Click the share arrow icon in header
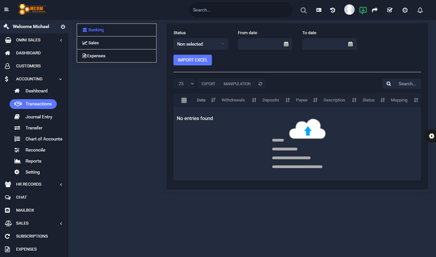 tap(375, 10)
